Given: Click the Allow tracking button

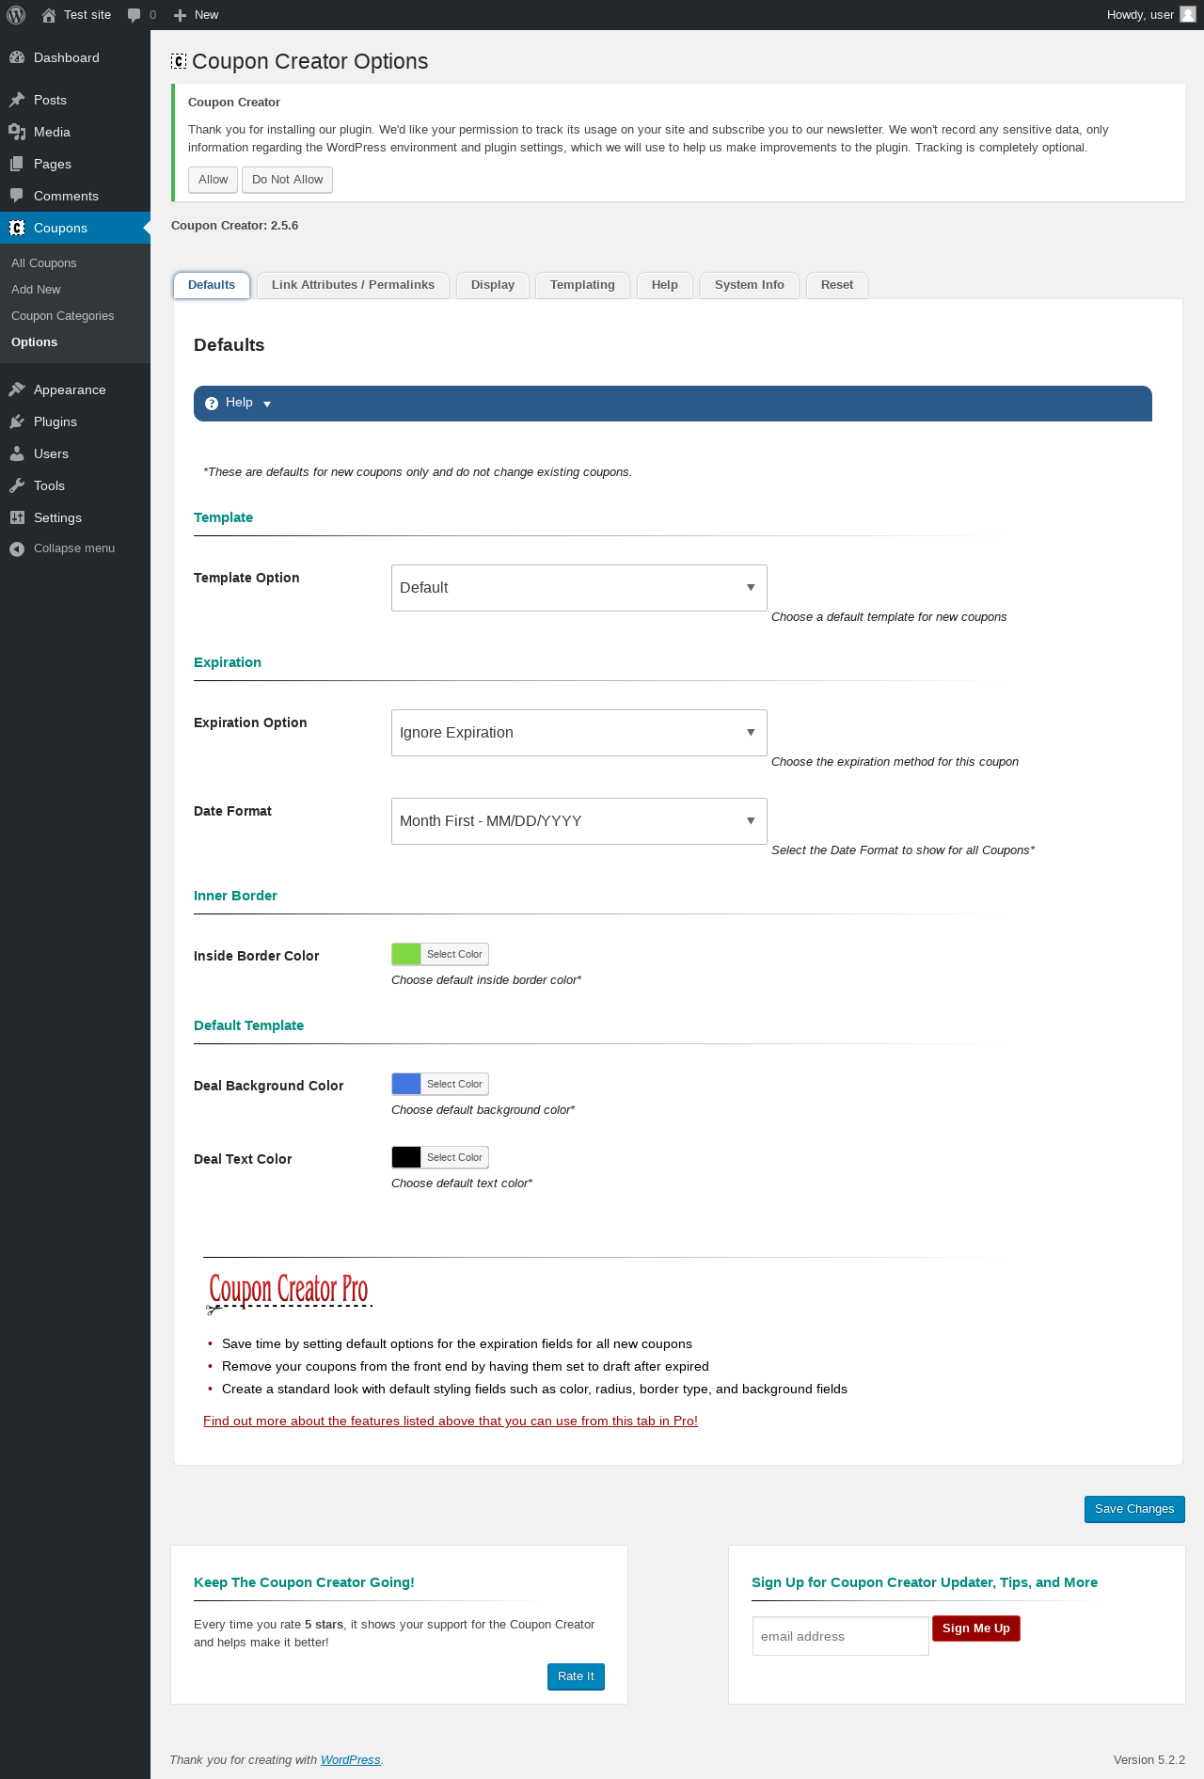Looking at the screenshot, I should (x=213, y=180).
